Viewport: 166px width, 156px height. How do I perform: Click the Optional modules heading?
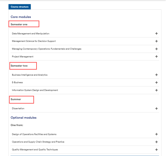click(x=23, y=118)
